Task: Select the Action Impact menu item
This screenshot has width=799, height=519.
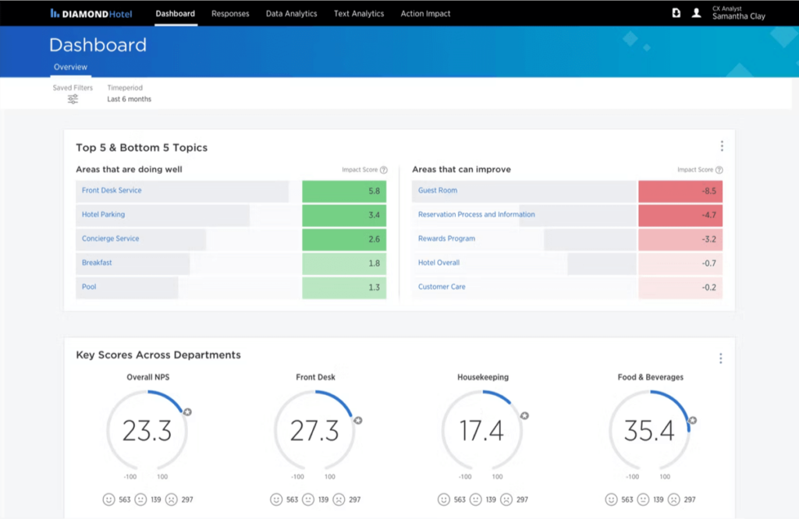Action: [x=425, y=13]
